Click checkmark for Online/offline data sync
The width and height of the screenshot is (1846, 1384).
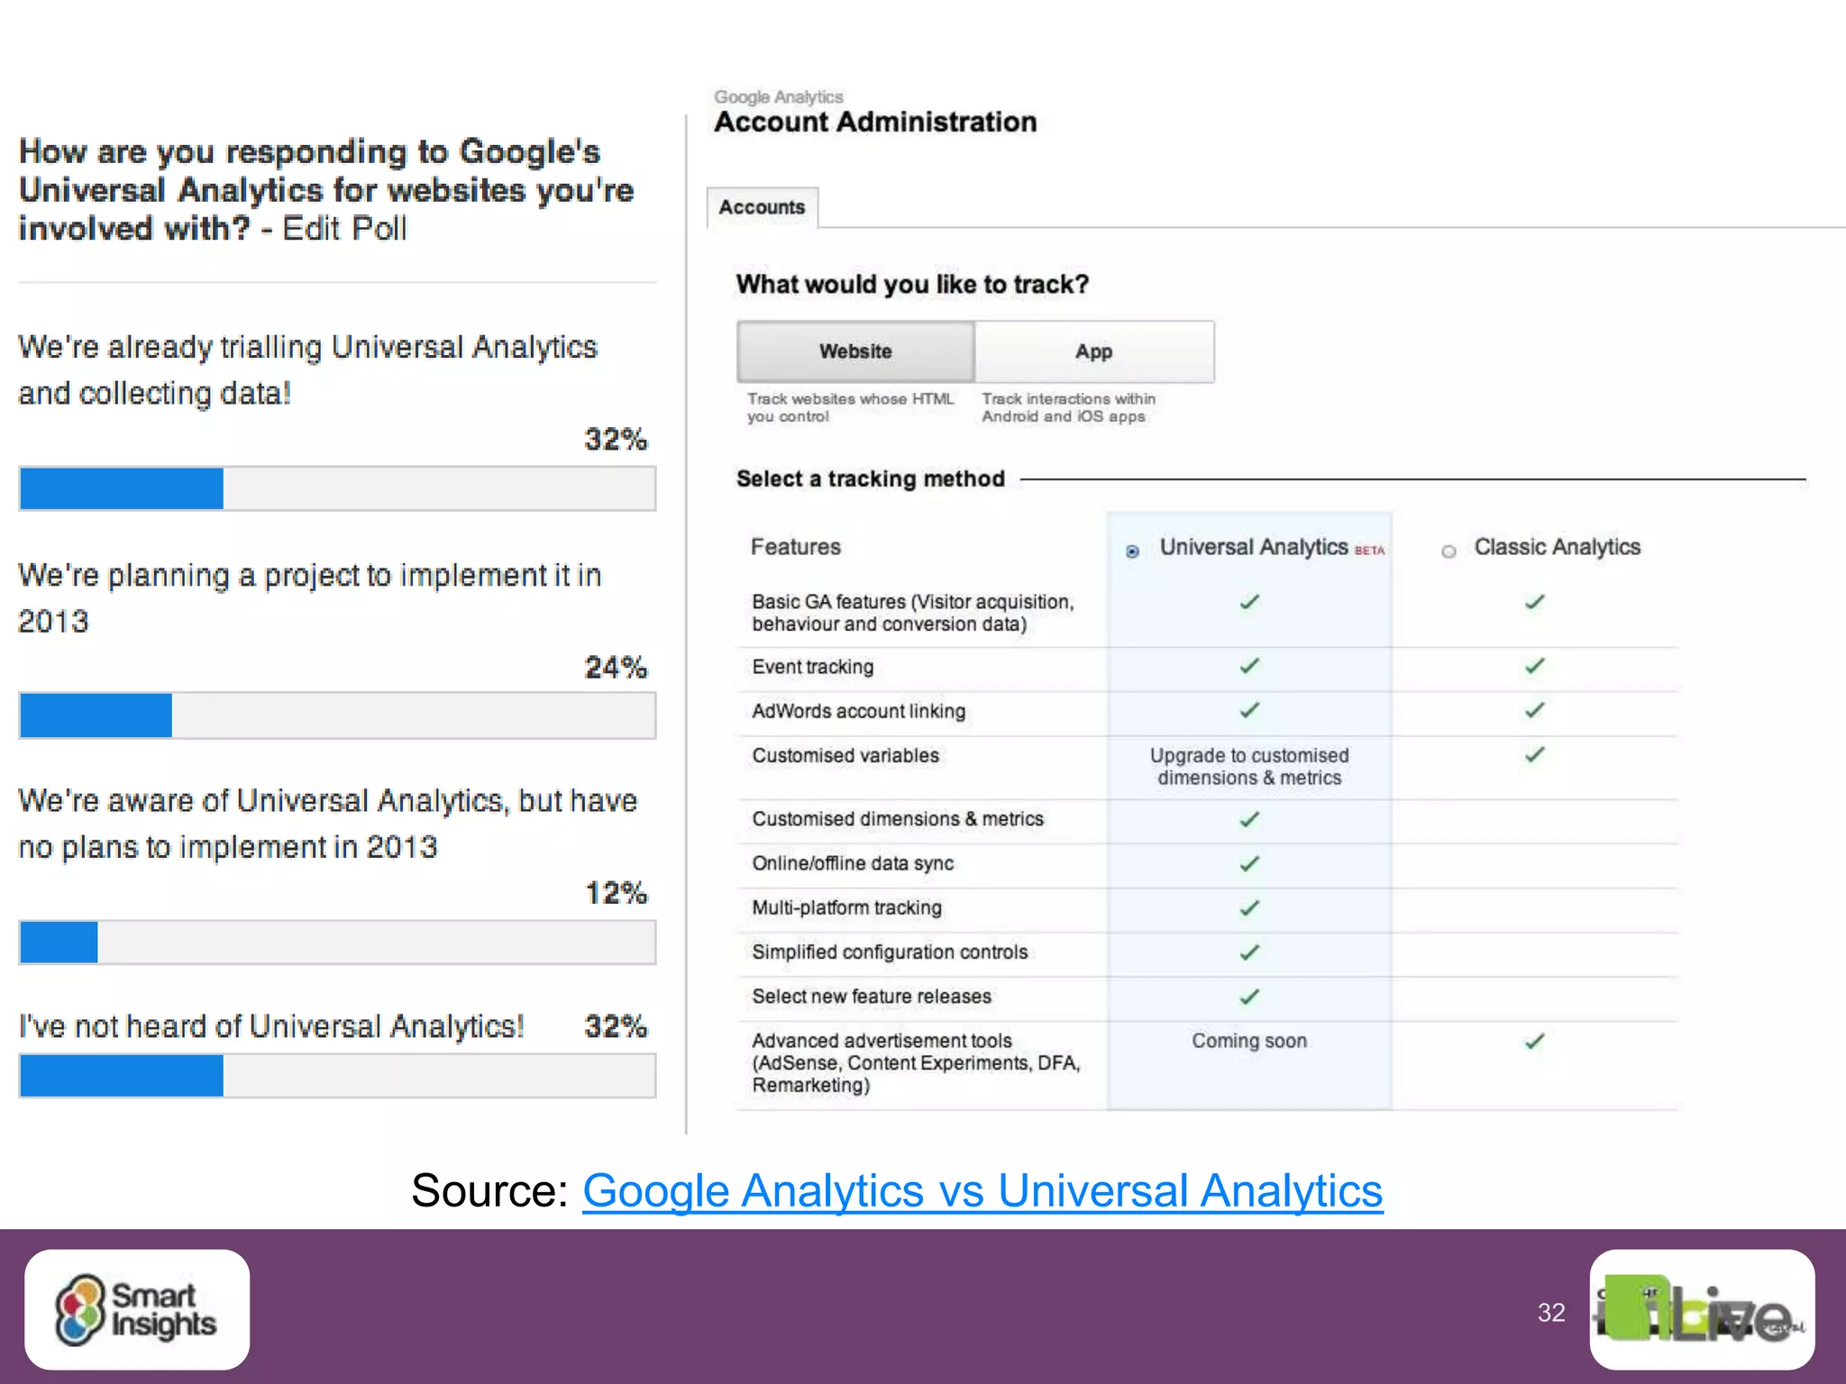pyautogui.click(x=1249, y=864)
